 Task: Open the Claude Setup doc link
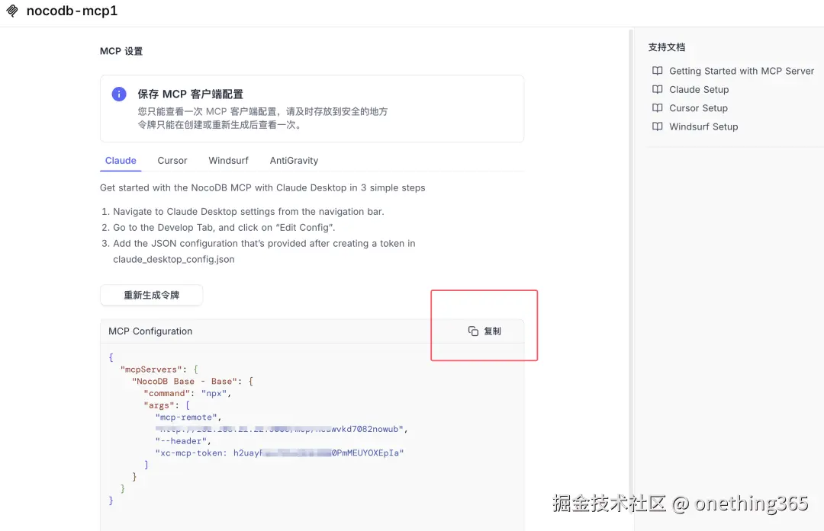pos(698,89)
